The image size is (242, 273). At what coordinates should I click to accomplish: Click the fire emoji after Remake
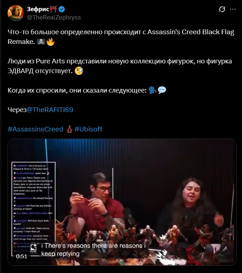pyautogui.click(x=50, y=42)
